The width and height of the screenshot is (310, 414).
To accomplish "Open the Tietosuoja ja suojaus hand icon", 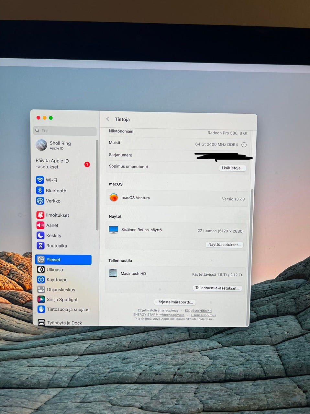I will [x=41, y=309].
